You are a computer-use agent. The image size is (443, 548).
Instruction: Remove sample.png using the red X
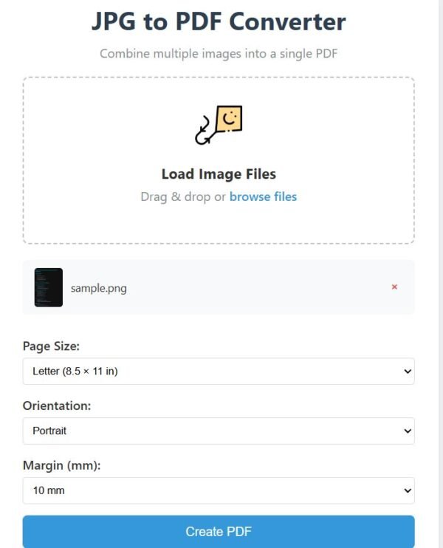(x=394, y=287)
